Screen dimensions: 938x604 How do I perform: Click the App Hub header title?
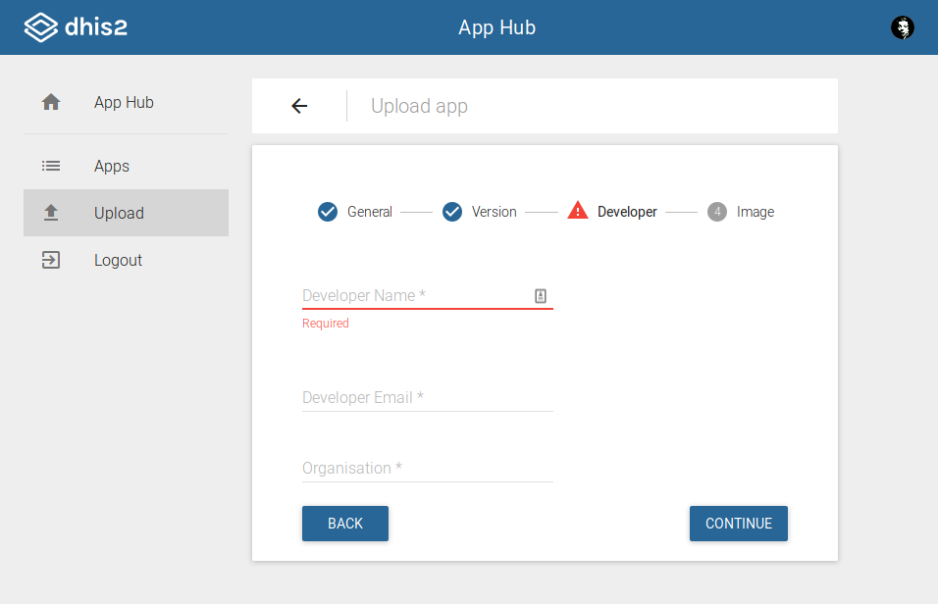pyautogui.click(x=497, y=27)
